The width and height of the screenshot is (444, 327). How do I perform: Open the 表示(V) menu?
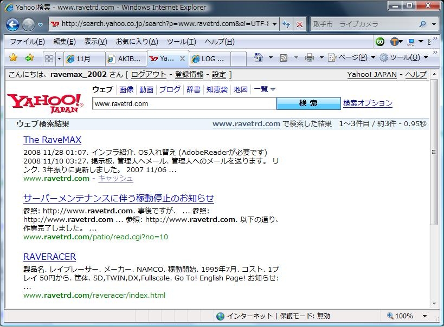pyautogui.click(x=96, y=42)
